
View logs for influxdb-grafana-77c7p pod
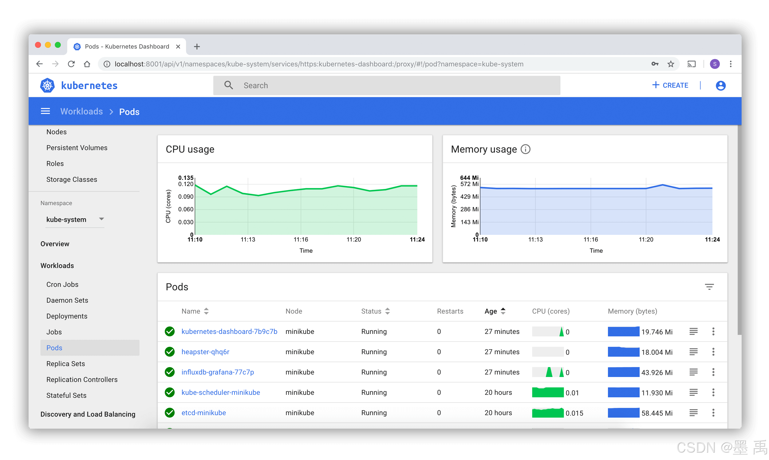pyautogui.click(x=693, y=372)
